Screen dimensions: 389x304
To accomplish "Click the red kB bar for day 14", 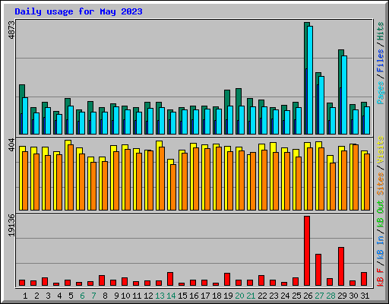I will (x=170, y=279).
